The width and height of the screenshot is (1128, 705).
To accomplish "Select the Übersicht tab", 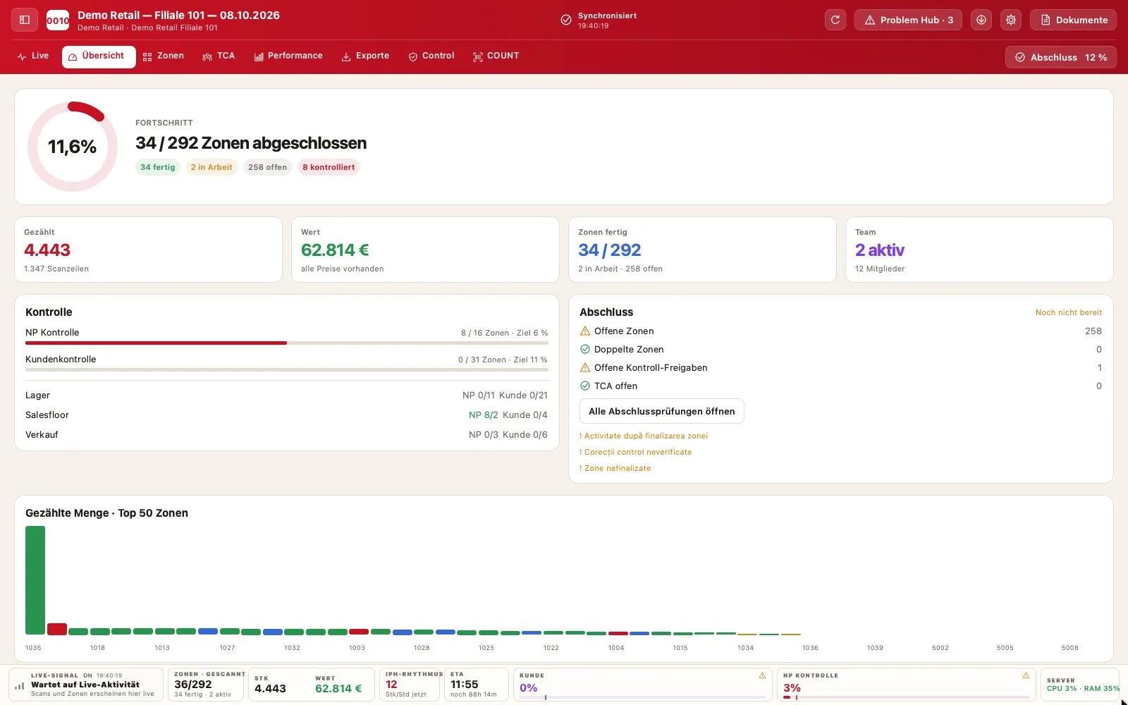I will tap(99, 56).
